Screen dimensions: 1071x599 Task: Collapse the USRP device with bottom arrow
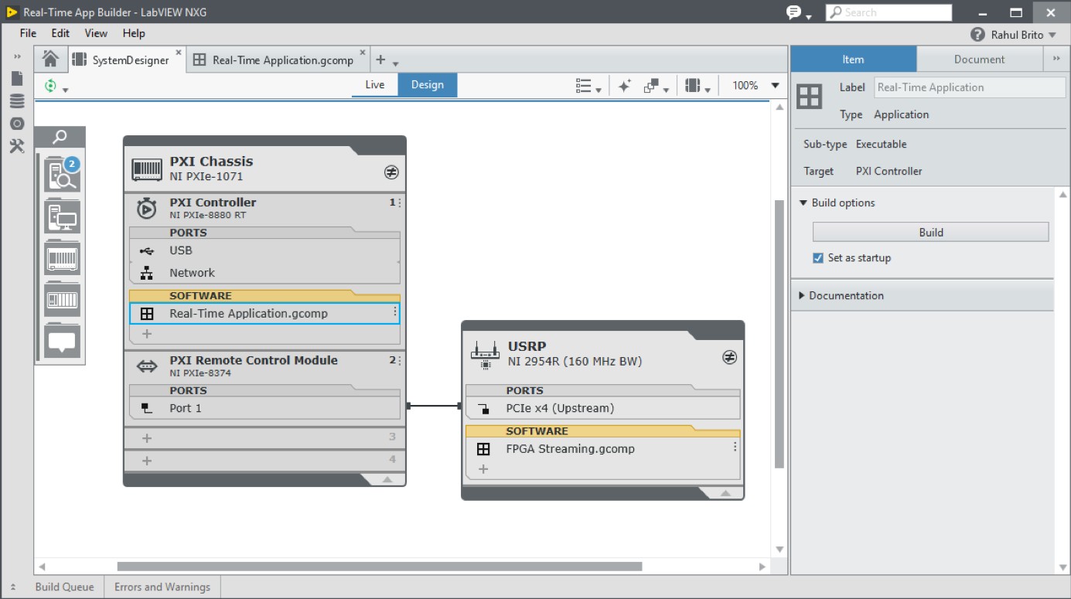pyautogui.click(x=725, y=493)
